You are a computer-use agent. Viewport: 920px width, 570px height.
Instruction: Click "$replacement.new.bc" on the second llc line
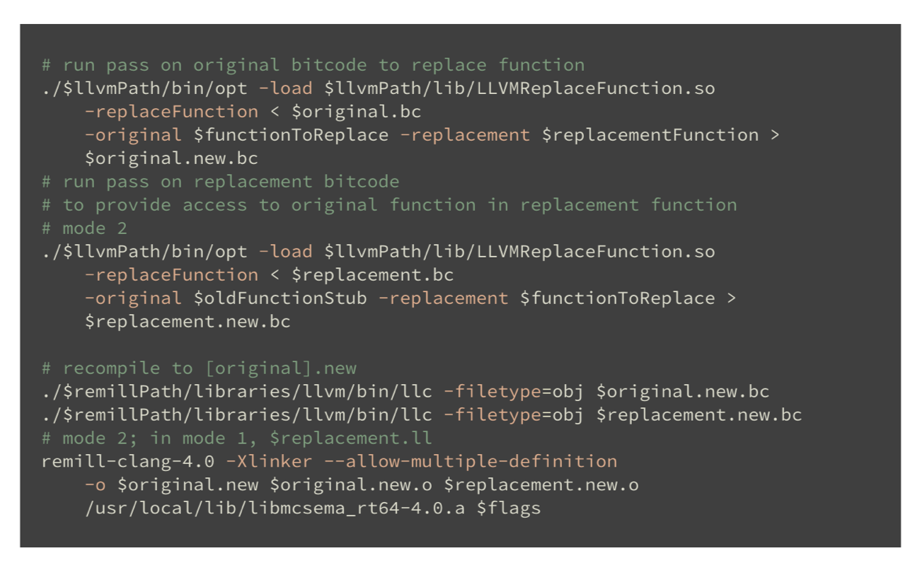click(x=699, y=414)
